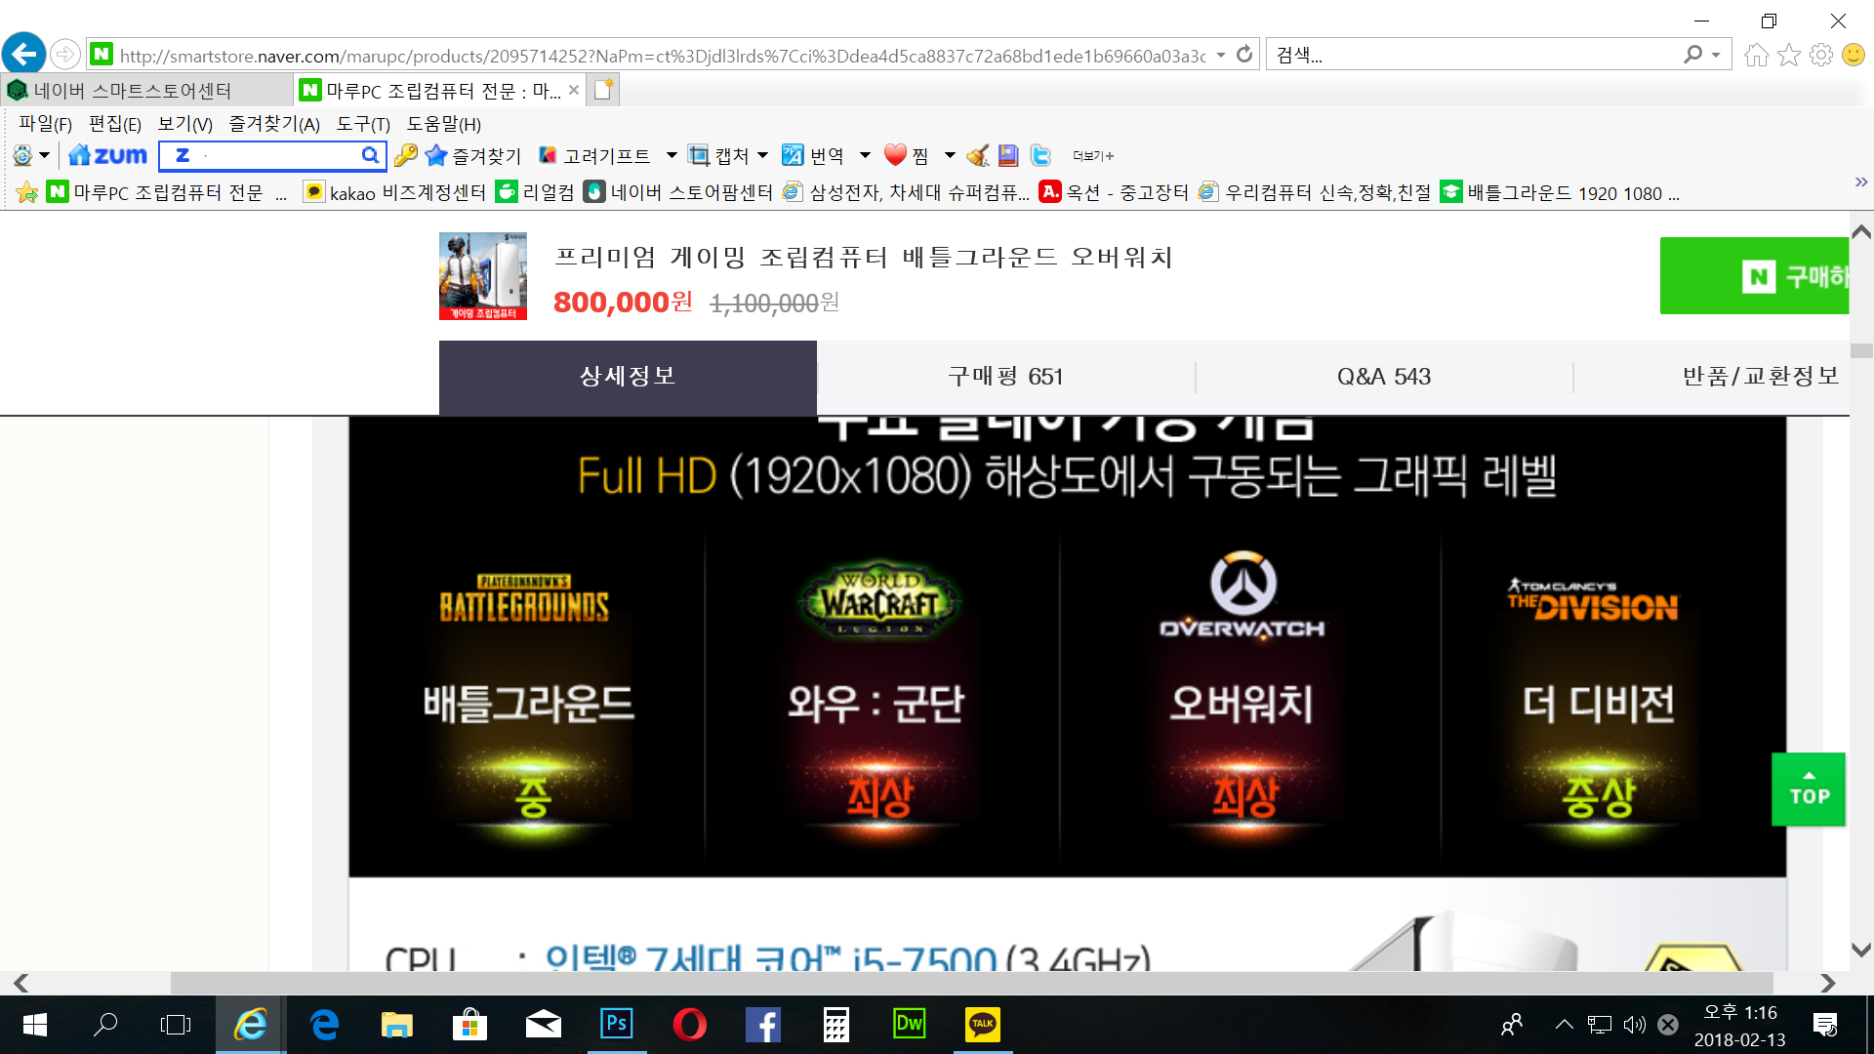Click the product thumbnail image
The image size is (1874, 1054).
(483, 276)
